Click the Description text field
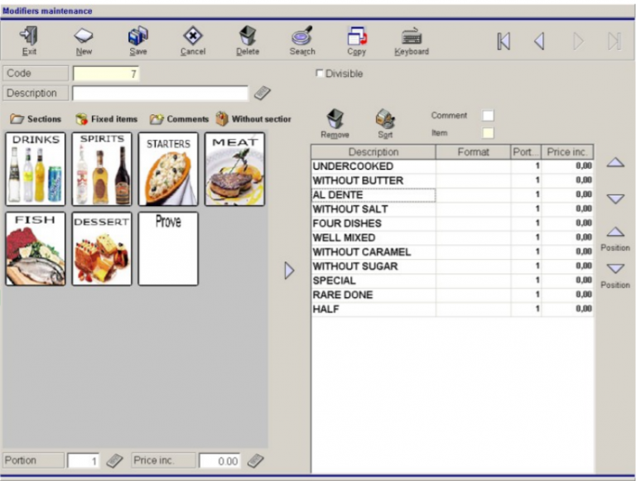Image resolution: width=636 pixels, height=481 pixels. (x=160, y=94)
